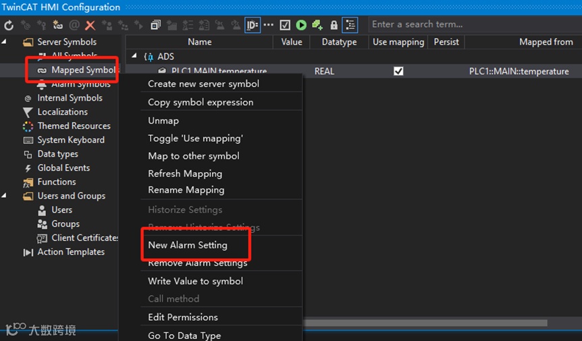Viewport: 582px width, 341px height.
Task: Toggle the tree list view icon
Action: [350, 25]
